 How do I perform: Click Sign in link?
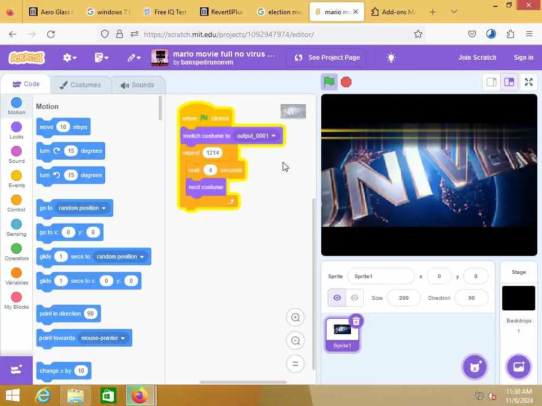point(523,58)
